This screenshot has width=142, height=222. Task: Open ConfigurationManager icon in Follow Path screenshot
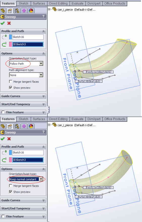click(17, 11)
